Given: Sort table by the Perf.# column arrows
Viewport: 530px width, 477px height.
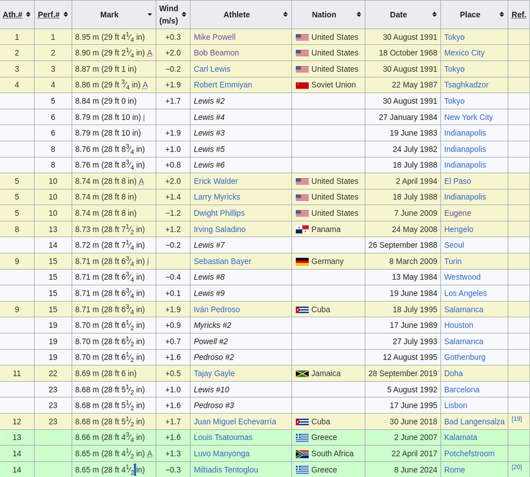Looking at the screenshot, I should pos(66,14).
